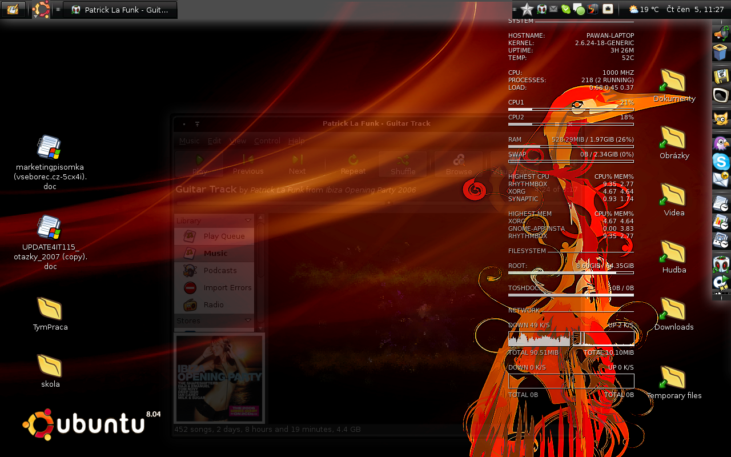Open Rhythmbox window menu button in titlebar
731x457 pixels.
pos(183,123)
